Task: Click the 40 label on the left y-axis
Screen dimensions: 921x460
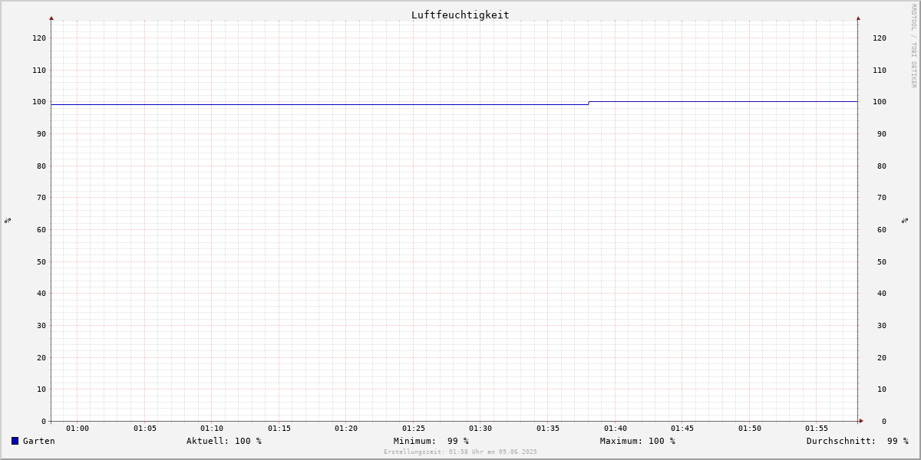Action: tap(41, 293)
